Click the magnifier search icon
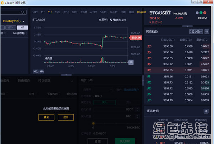Viewport: 214px width, 144px height. tap(23, 12)
